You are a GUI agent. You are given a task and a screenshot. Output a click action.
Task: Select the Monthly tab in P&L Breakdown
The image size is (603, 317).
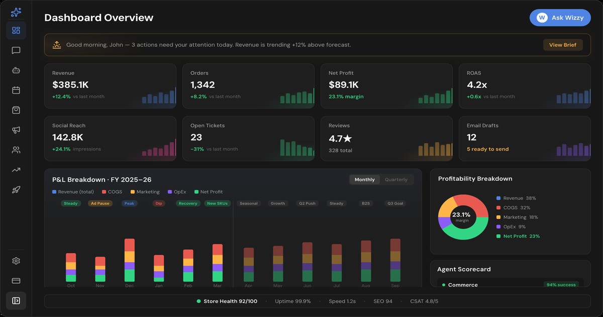[364, 180]
